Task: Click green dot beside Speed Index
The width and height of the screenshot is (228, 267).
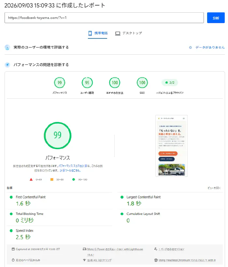Action: [11, 231]
